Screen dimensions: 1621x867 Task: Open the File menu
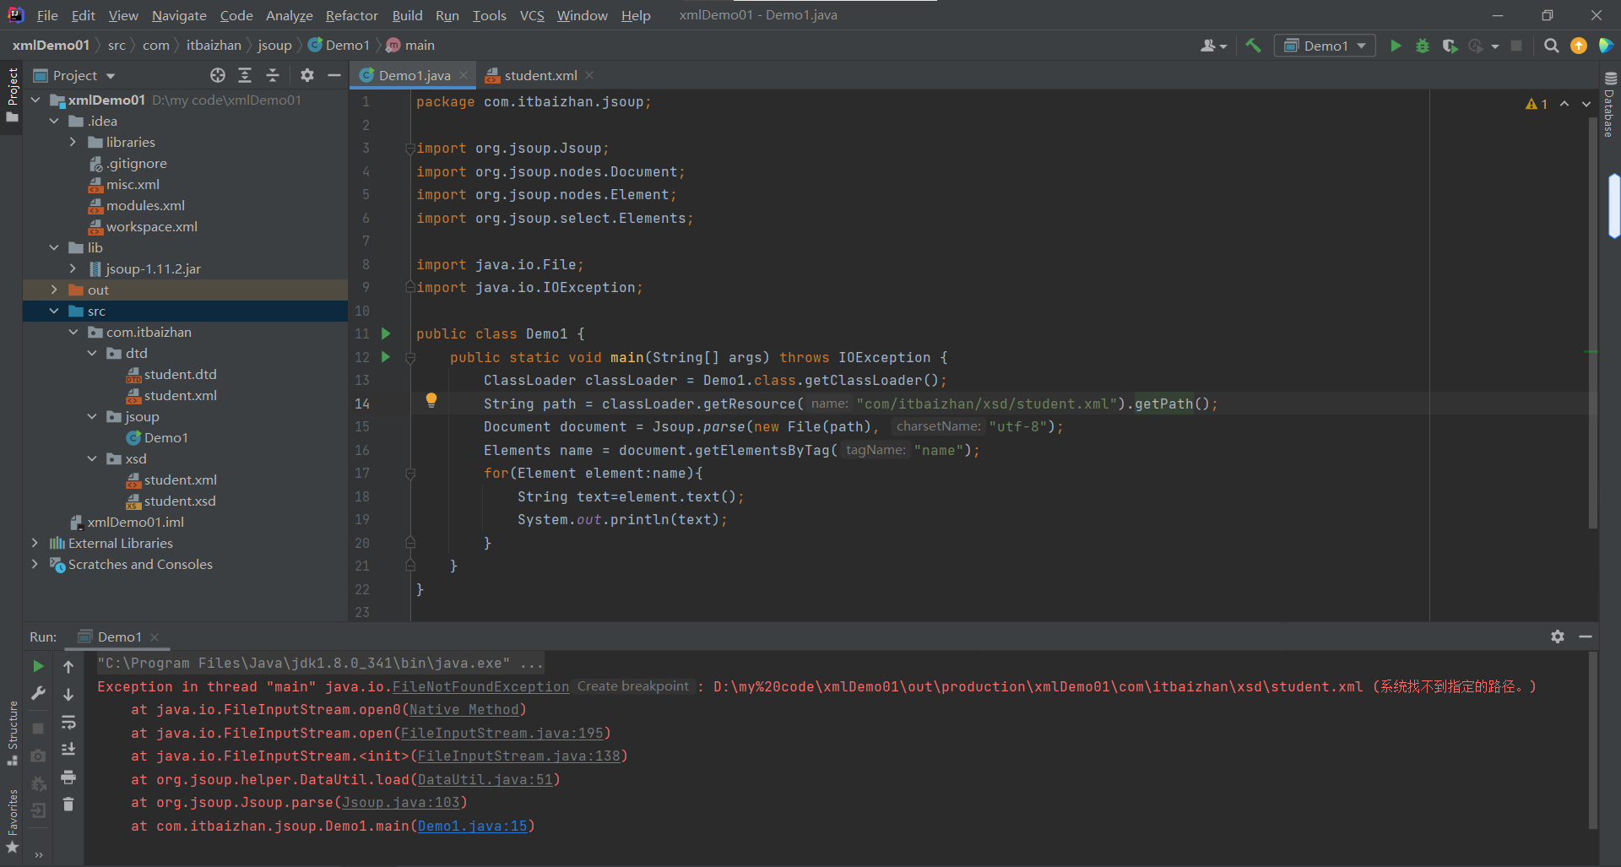pyautogui.click(x=47, y=15)
